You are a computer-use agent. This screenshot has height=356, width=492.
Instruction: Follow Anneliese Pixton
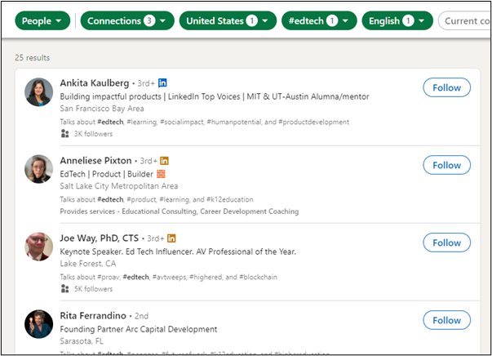click(446, 165)
